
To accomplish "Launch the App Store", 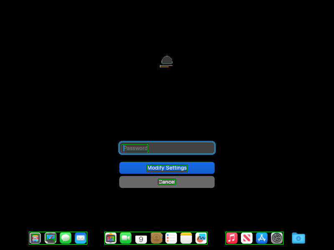I will 262,238.
